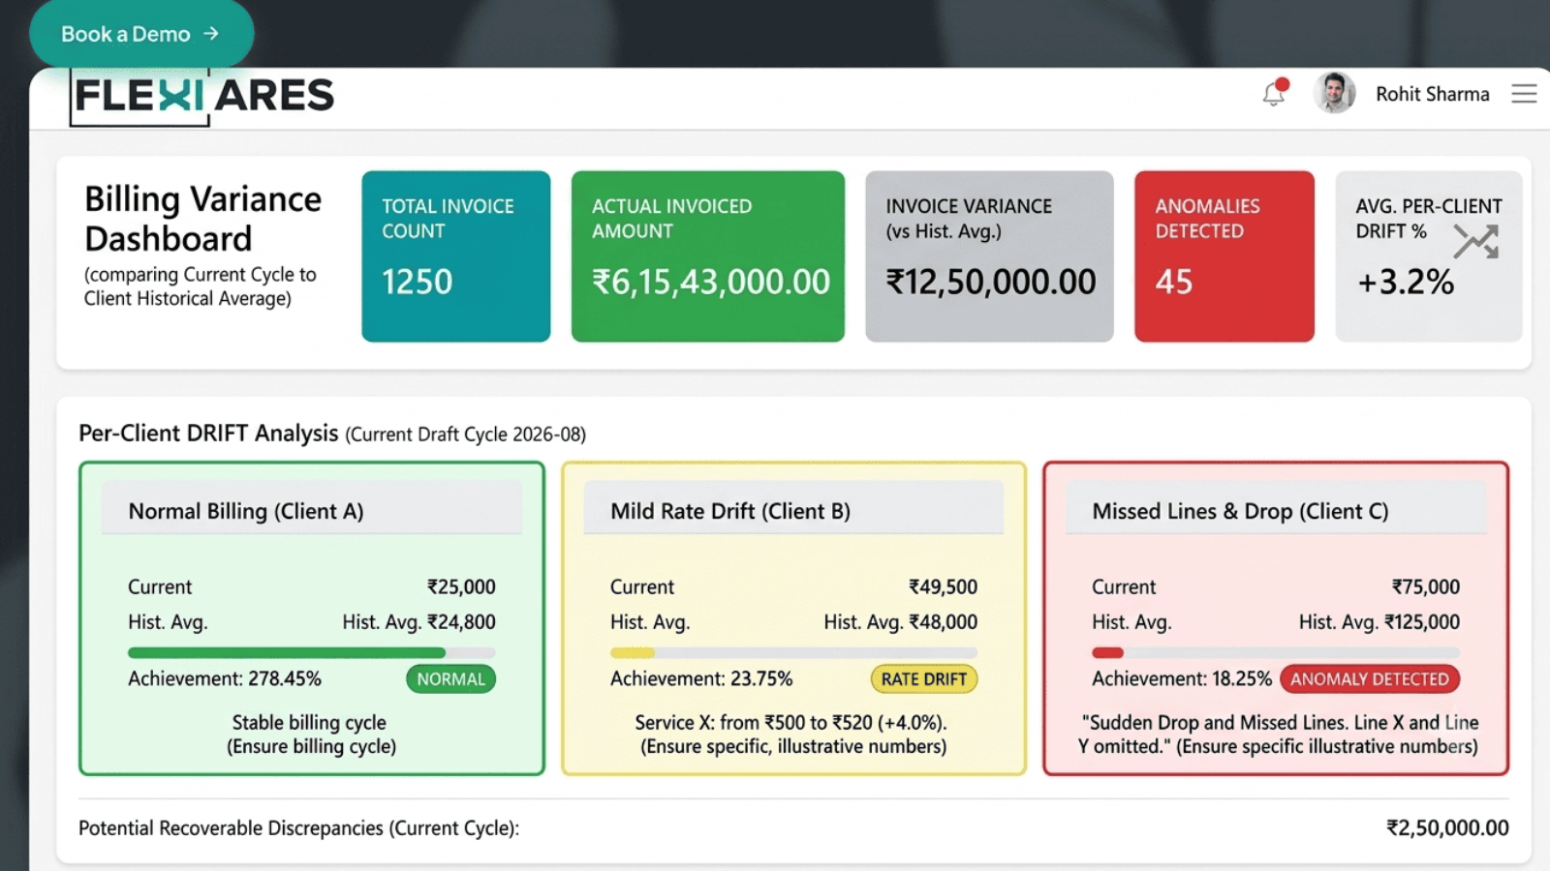
Task: Open the Invoice Variance card
Action: click(989, 256)
